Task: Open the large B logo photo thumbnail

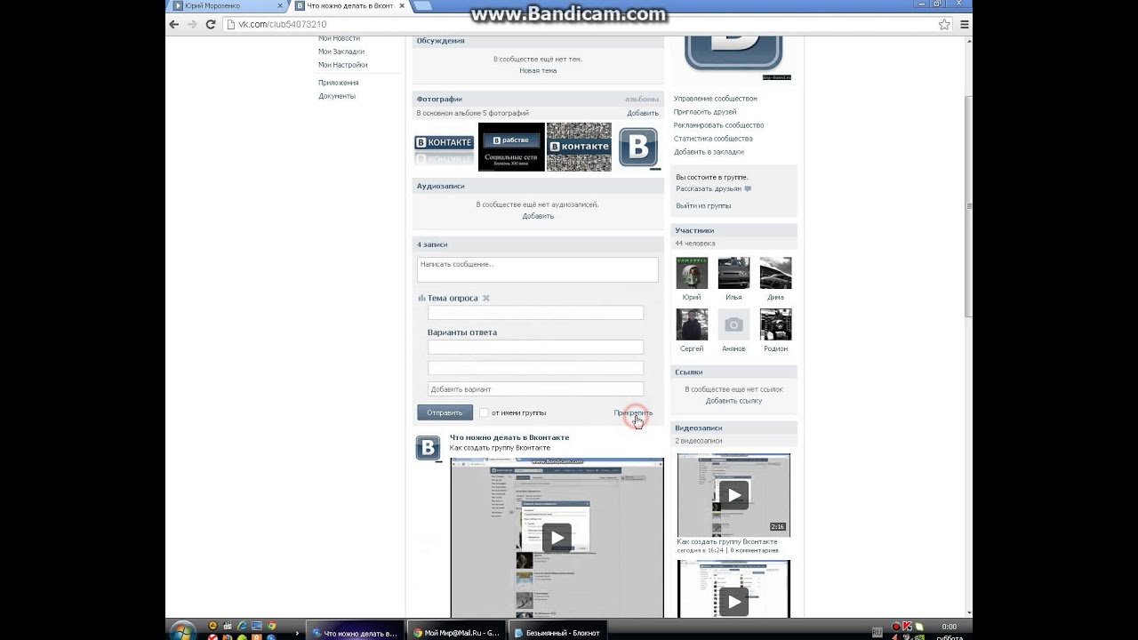Action: pyautogui.click(x=638, y=148)
